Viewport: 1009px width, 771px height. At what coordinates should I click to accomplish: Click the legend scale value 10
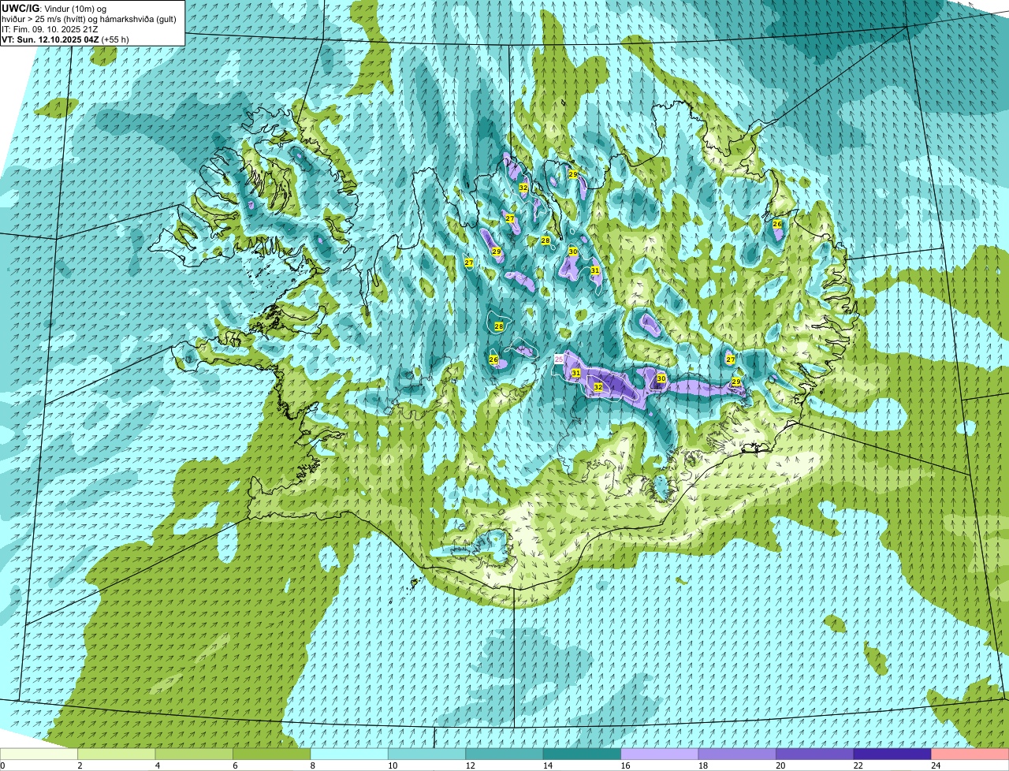[393, 765]
